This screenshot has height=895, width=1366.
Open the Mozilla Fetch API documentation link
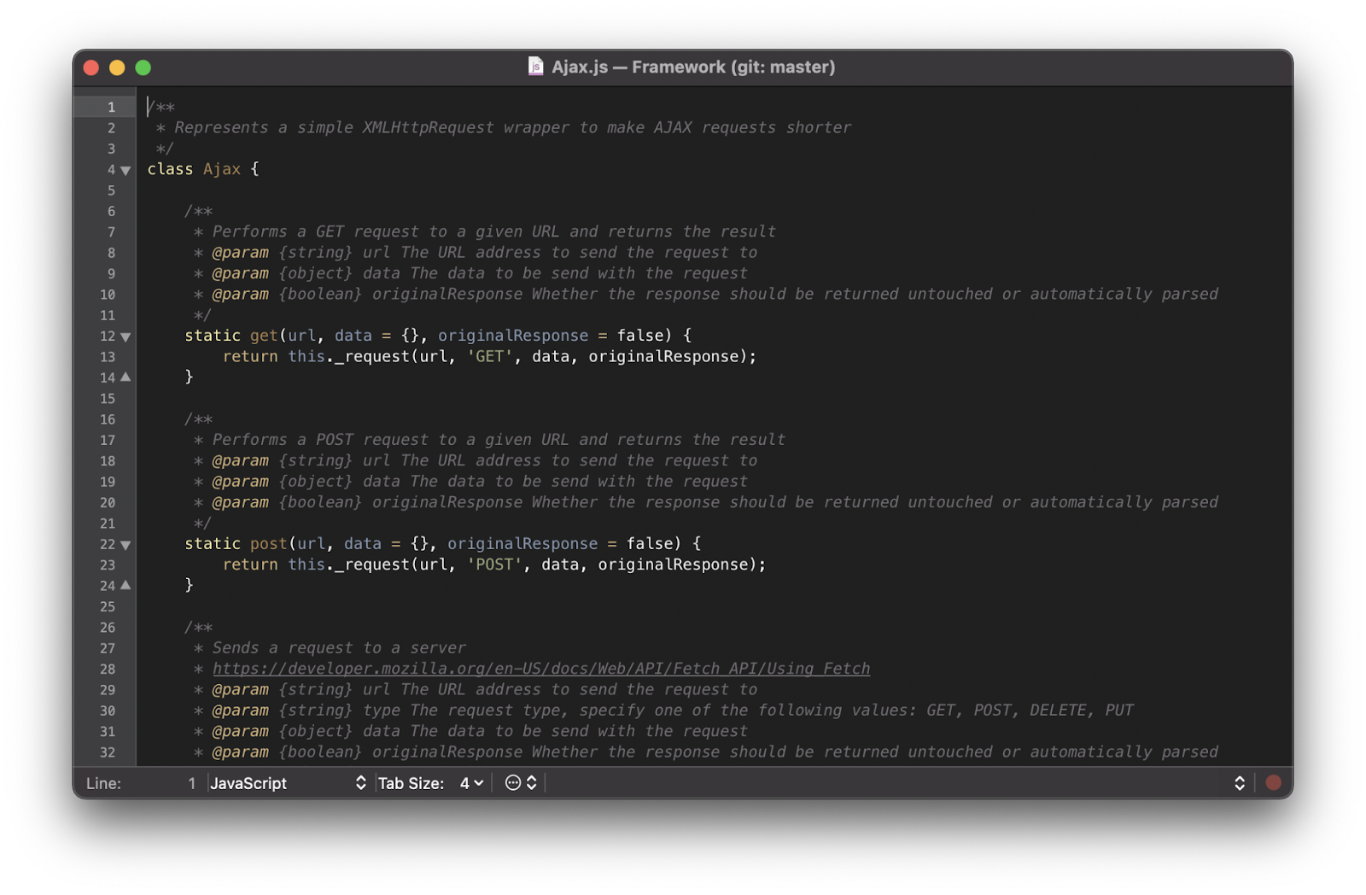540,669
